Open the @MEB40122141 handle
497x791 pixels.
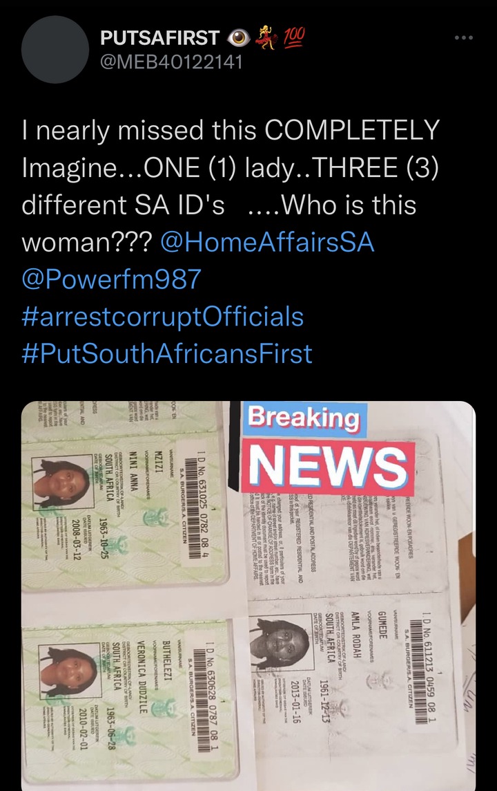tap(171, 62)
